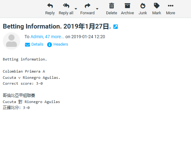
Task: Click the "Cucuta v Rionegro Aguilas." line
Action: coord(31,78)
